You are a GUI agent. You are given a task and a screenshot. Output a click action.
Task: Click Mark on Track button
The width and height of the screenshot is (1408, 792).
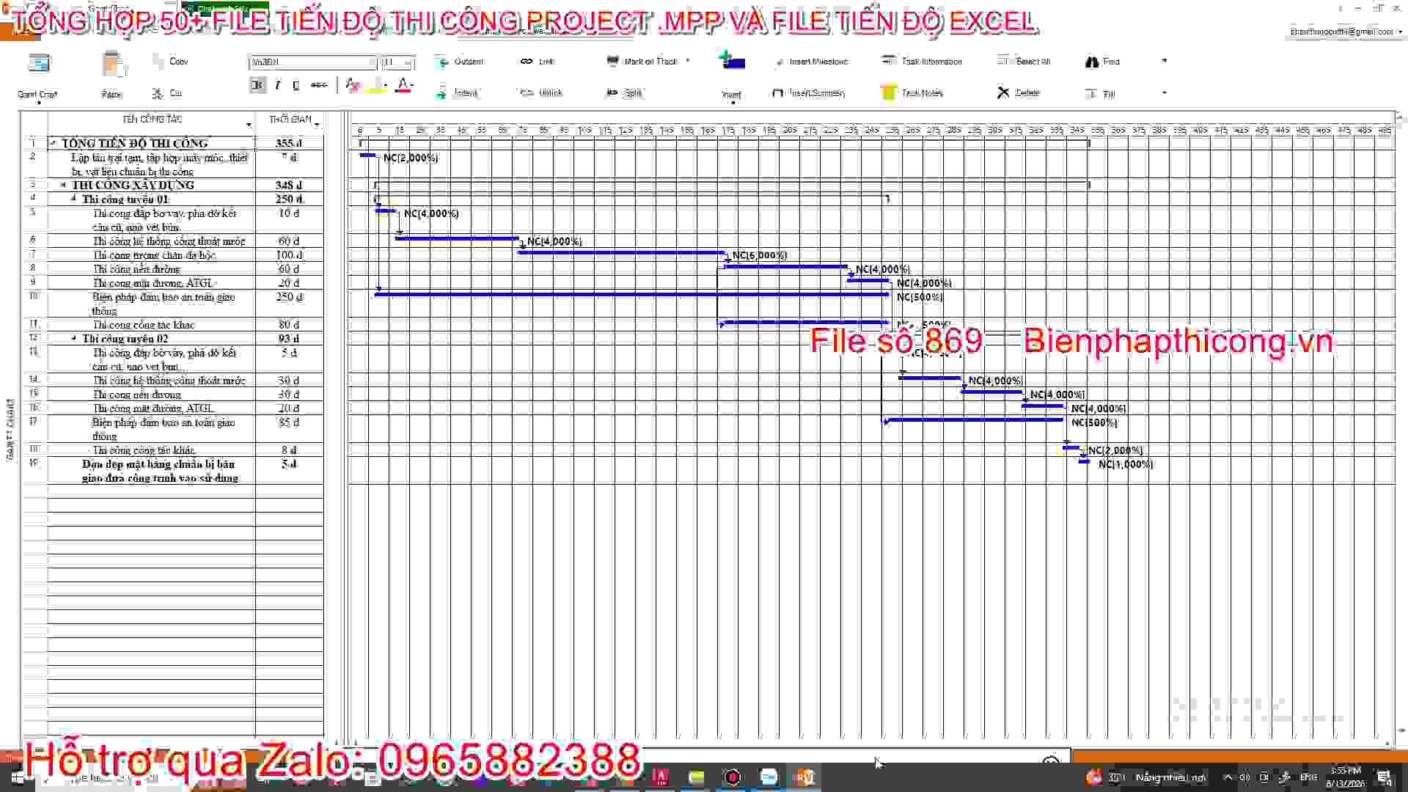(x=642, y=62)
